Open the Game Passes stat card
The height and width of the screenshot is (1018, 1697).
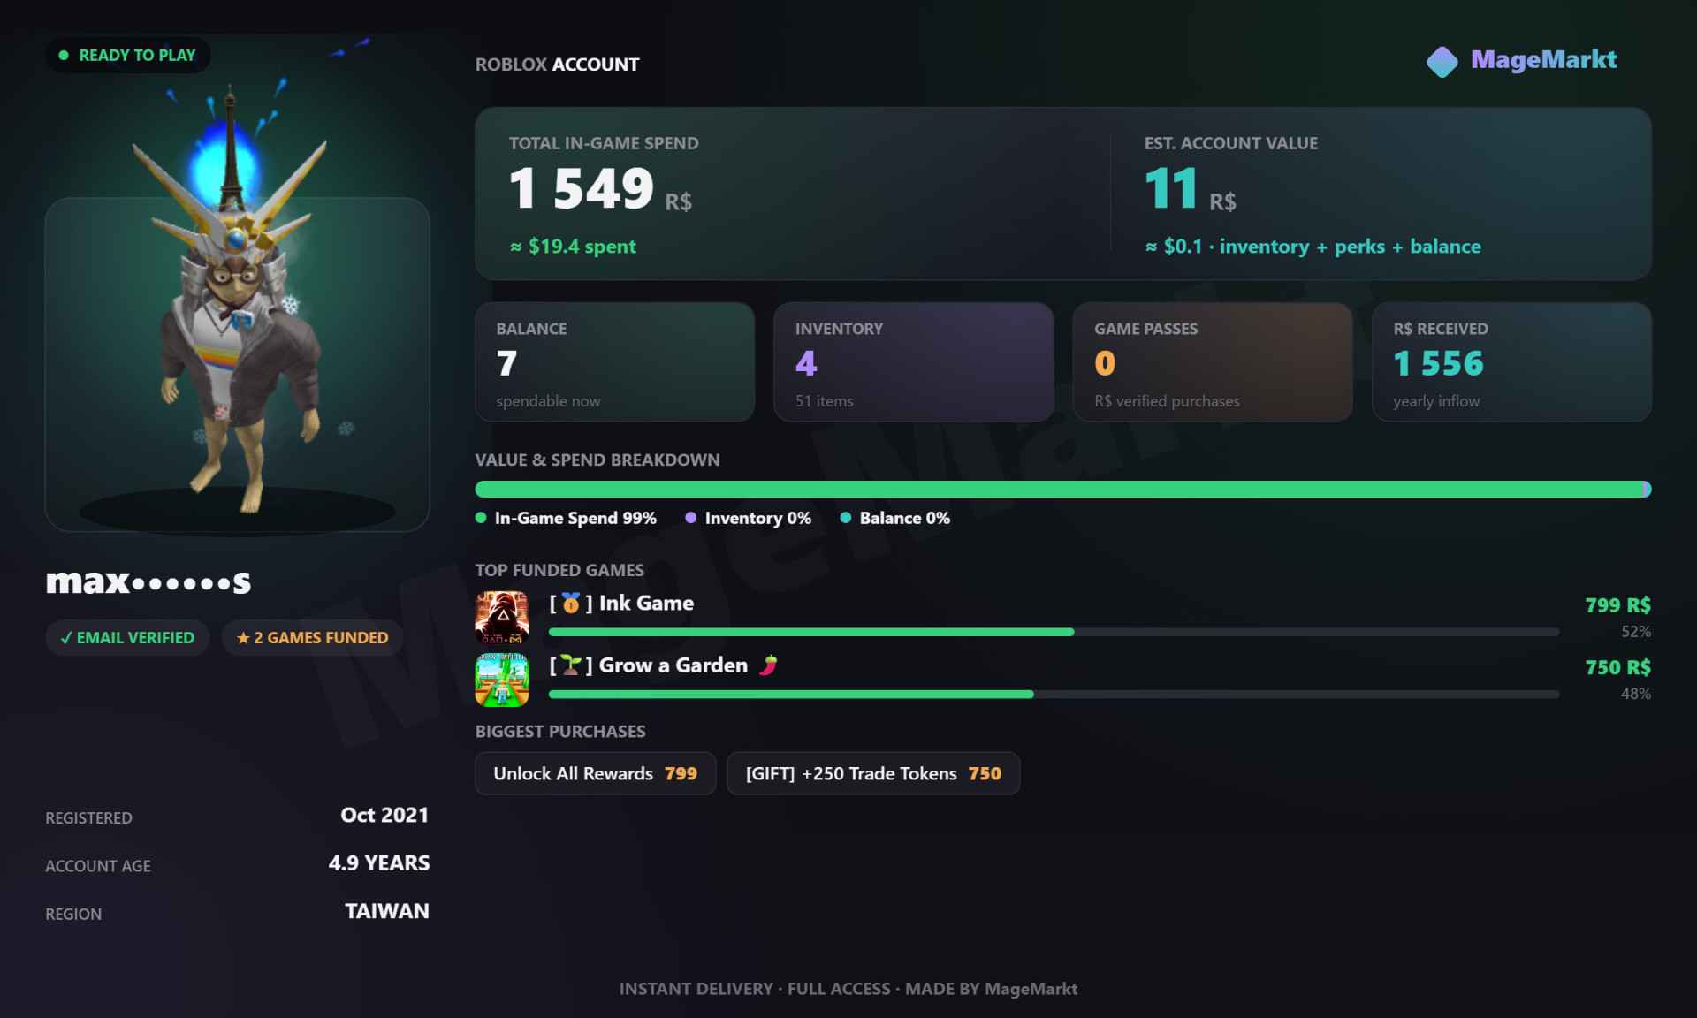[x=1213, y=362]
